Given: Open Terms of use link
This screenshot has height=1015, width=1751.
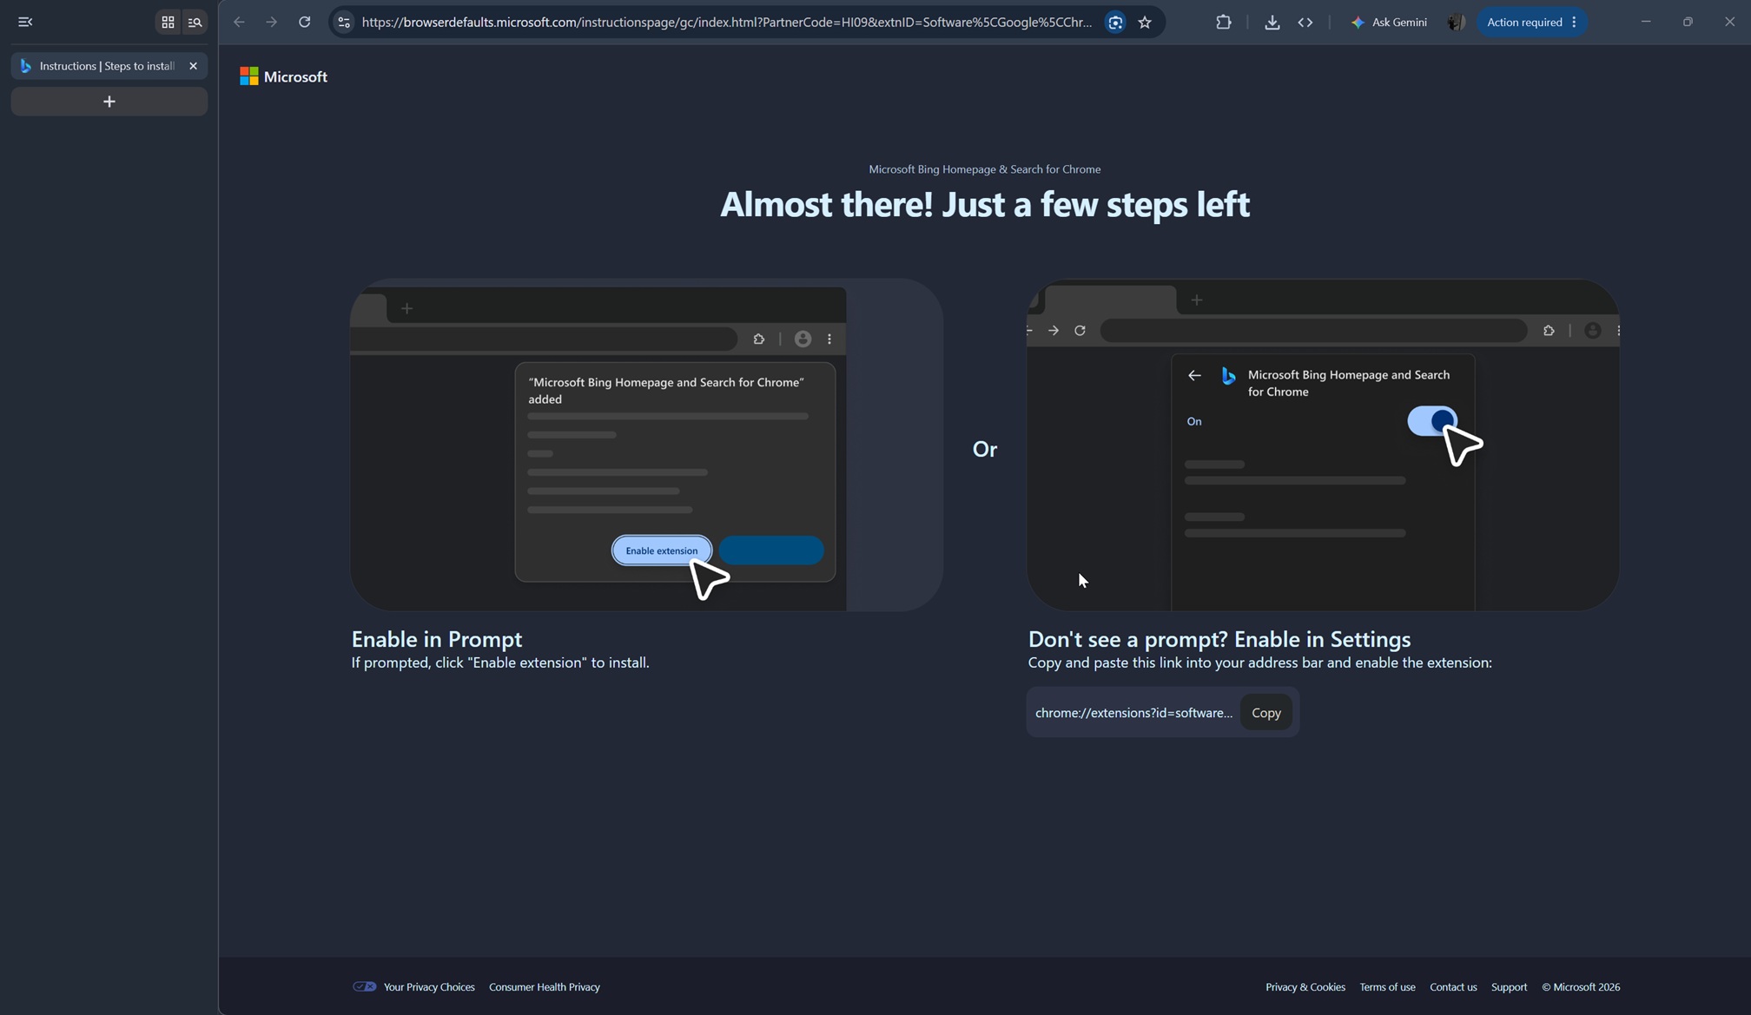Looking at the screenshot, I should point(1387,987).
